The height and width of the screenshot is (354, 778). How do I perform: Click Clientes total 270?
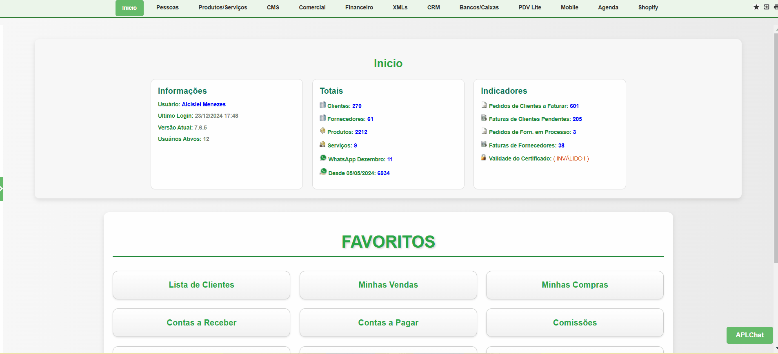tap(357, 106)
